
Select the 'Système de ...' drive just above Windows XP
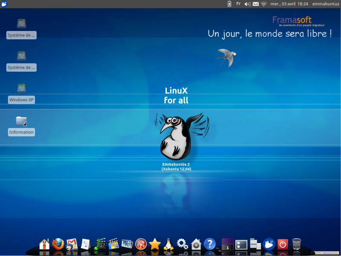pos(22,56)
